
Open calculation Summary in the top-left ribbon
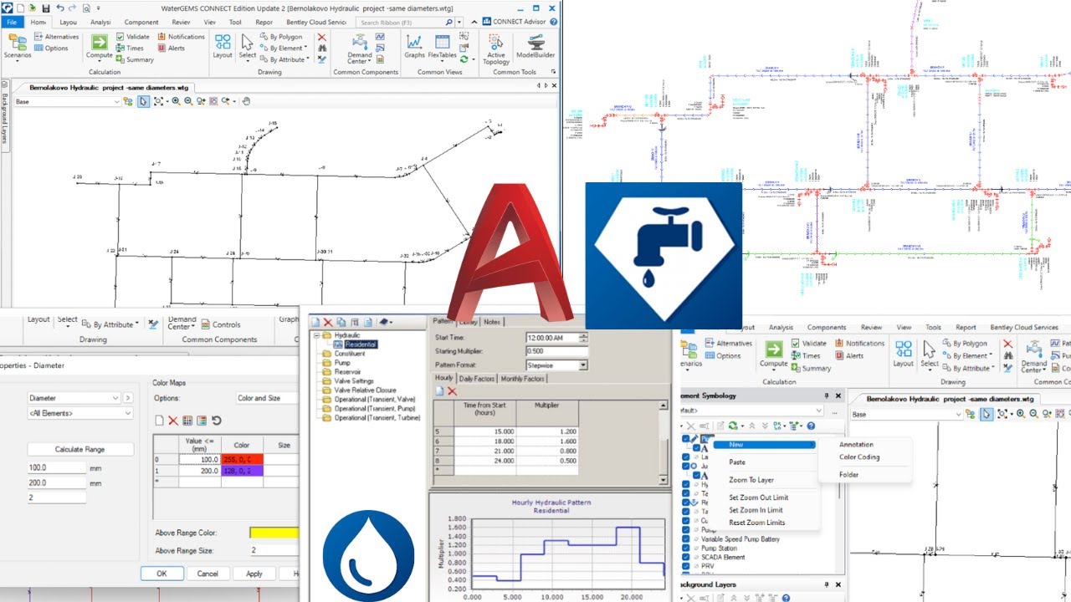(135, 59)
